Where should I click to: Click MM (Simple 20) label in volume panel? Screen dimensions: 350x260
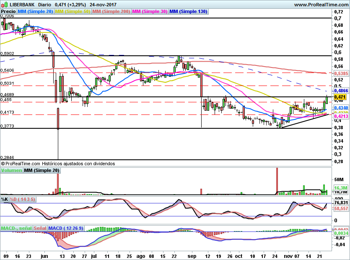(42, 170)
